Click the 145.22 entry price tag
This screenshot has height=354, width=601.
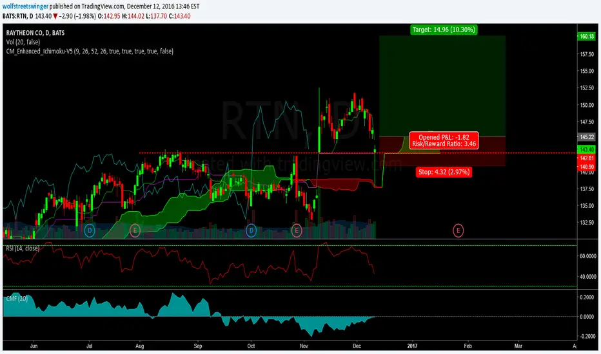586,136
